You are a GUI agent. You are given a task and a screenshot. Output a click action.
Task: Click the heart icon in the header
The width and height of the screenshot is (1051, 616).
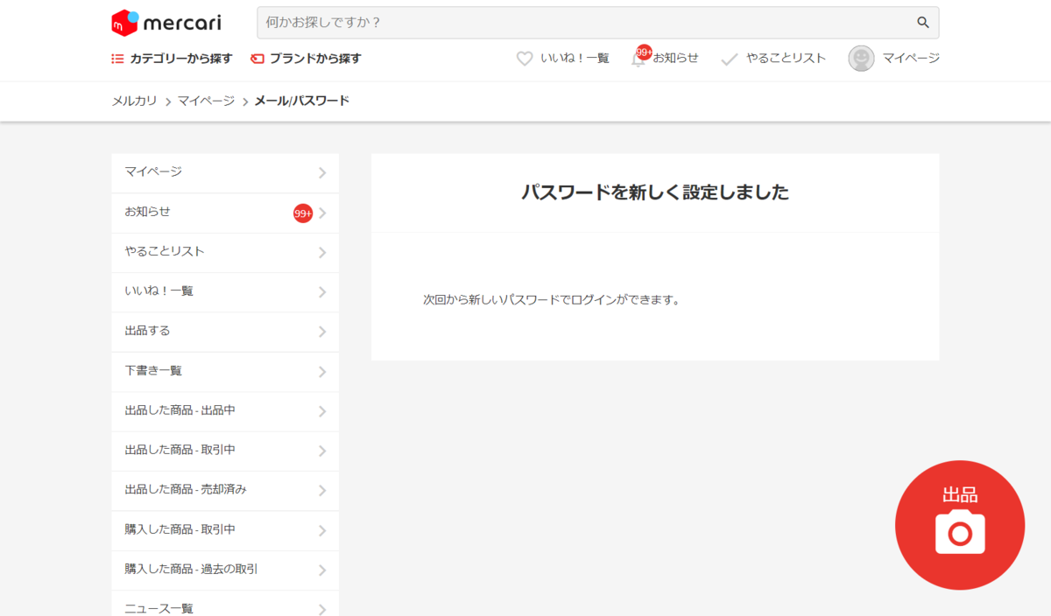(525, 59)
